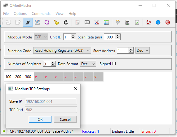
Task: Click the 'Base Addr : 1' status entry
Action: pos(63,131)
